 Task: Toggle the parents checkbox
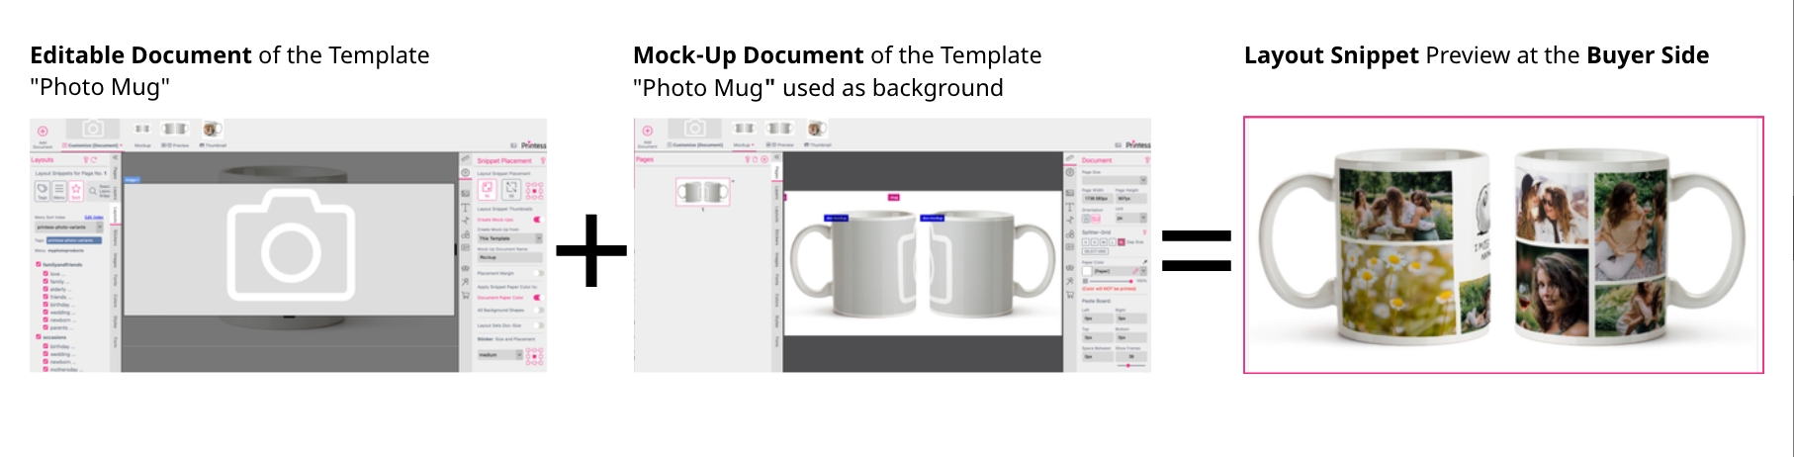pos(45,327)
